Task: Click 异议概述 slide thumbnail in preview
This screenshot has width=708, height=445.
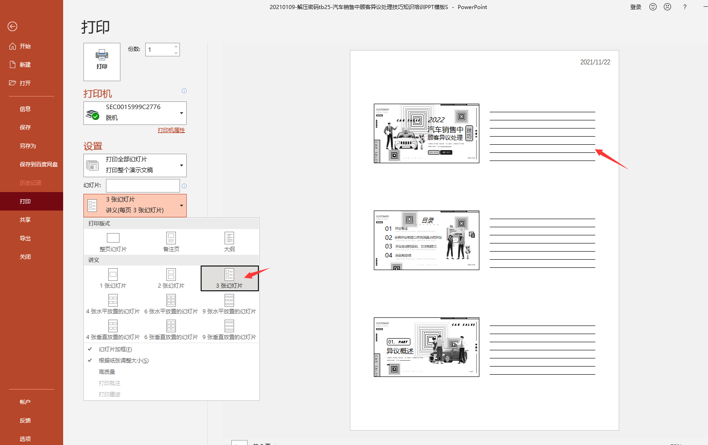Action: coord(427,347)
